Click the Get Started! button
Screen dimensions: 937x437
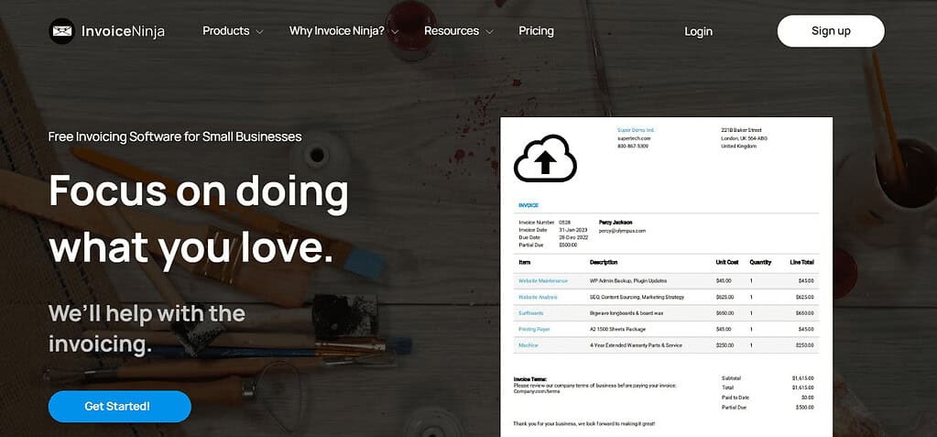point(119,407)
